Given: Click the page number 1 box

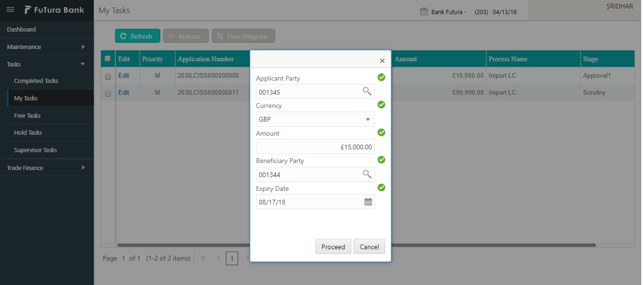Looking at the screenshot, I should [232, 258].
